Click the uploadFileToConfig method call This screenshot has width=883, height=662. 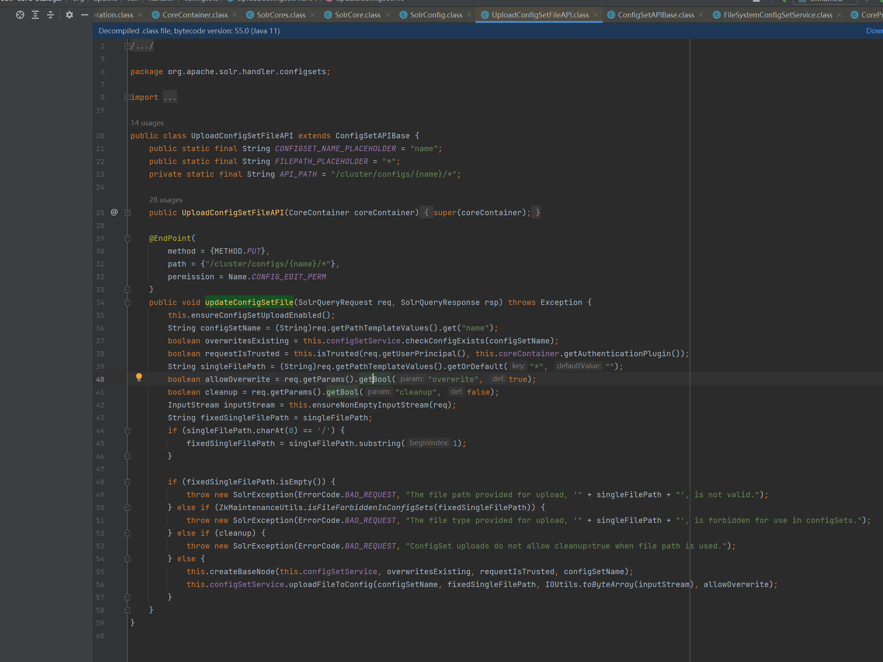click(330, 584)
